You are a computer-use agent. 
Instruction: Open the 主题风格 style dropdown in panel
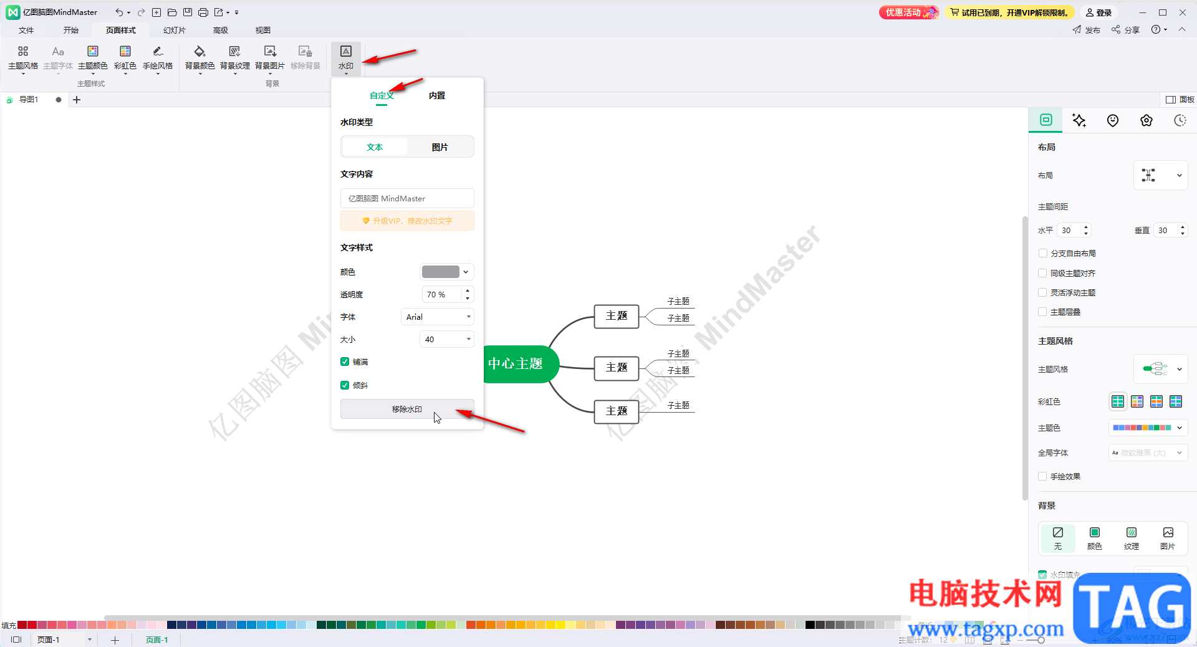1160,369
